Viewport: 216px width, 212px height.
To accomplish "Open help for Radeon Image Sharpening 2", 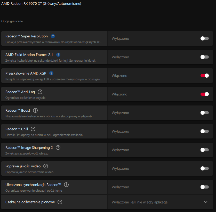I will pos(58,148).
